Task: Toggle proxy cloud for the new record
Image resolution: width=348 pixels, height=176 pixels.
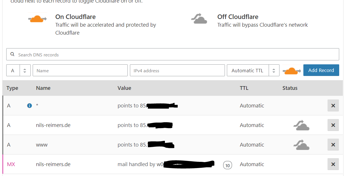Action: 291,71
